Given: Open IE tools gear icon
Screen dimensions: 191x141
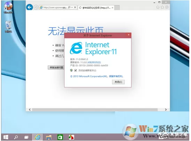Looking at the screenshot, I should [167, 7].
